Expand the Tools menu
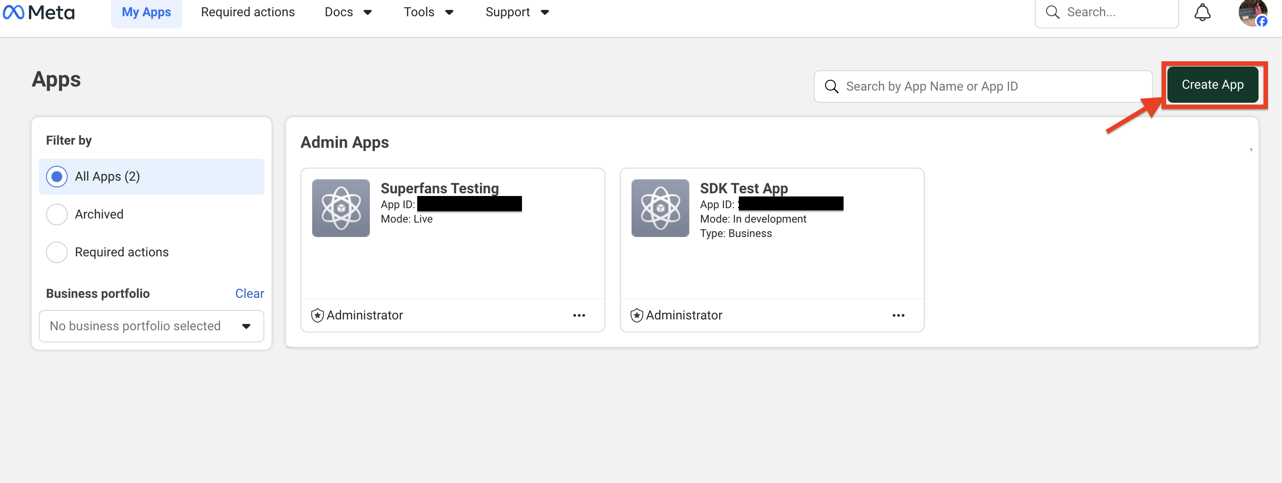 [428, 13]
